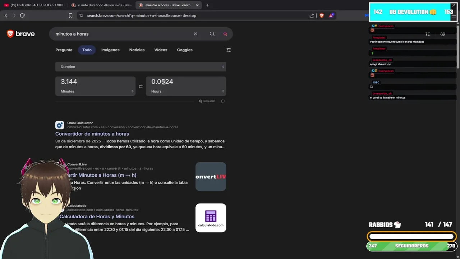Click the magnifier search icon
This screenshot has height=259, width=460.
click(212, 34)
